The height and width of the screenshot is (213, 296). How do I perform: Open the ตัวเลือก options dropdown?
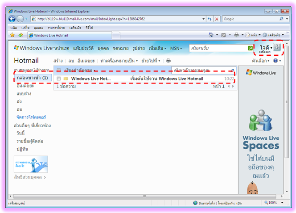click(260, 61)
